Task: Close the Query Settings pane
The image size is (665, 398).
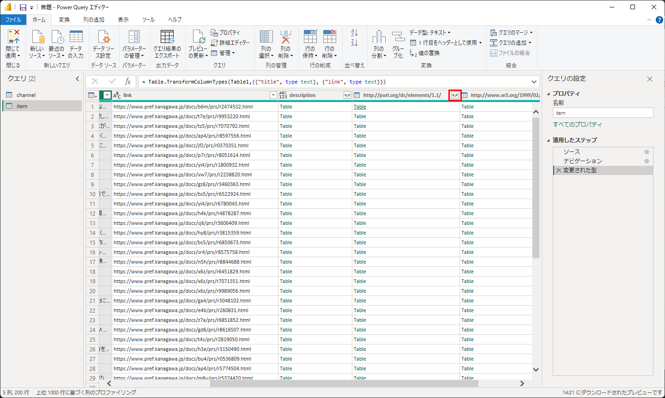Action: click(x=650, y=79)
